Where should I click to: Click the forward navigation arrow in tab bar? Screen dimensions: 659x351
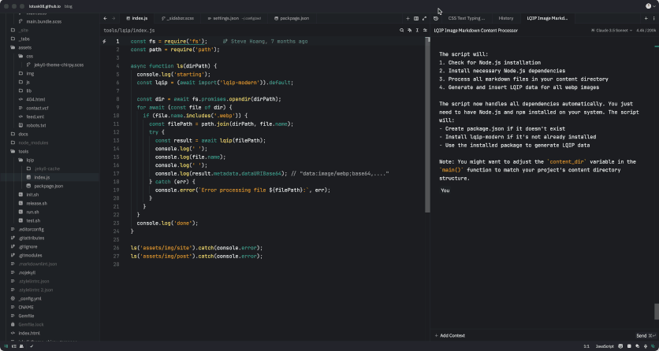[114, 17]
